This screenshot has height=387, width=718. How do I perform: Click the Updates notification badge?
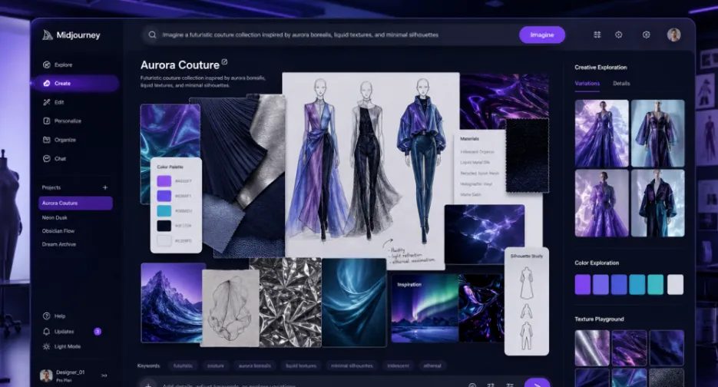[98, 331]
